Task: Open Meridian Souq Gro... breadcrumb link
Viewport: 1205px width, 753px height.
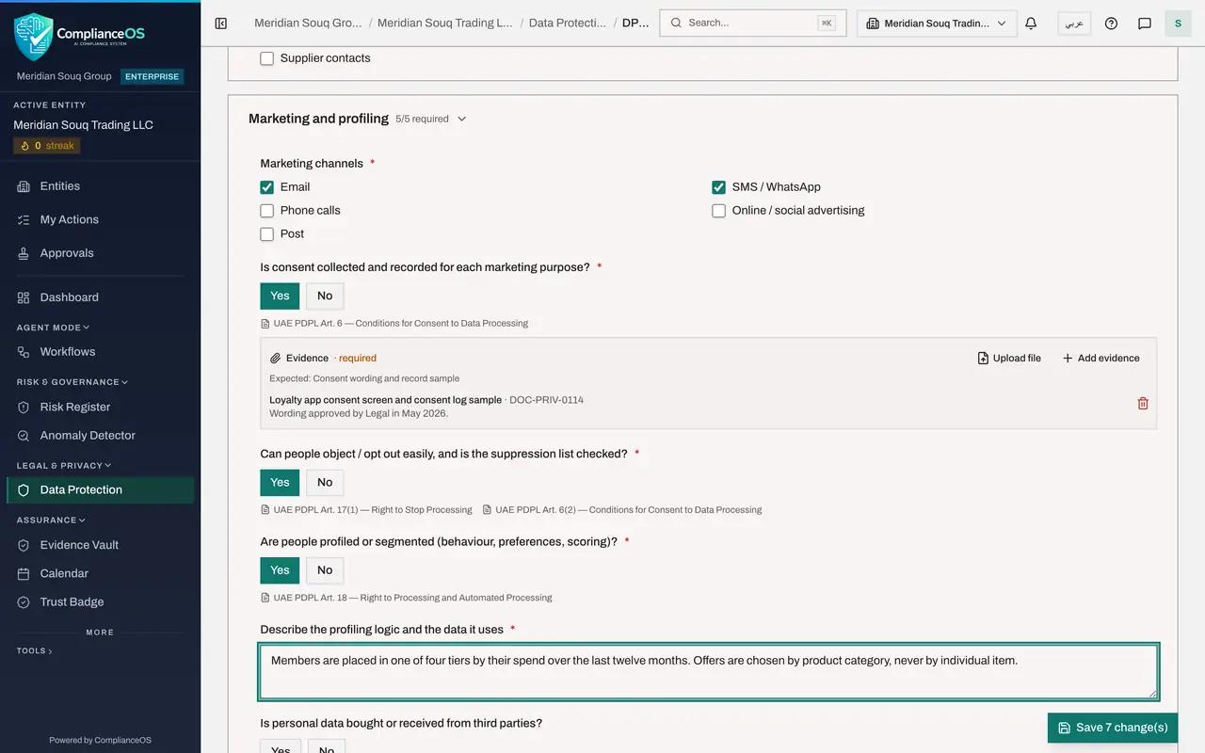Action: pyautogui.click(x=308, y=23)
